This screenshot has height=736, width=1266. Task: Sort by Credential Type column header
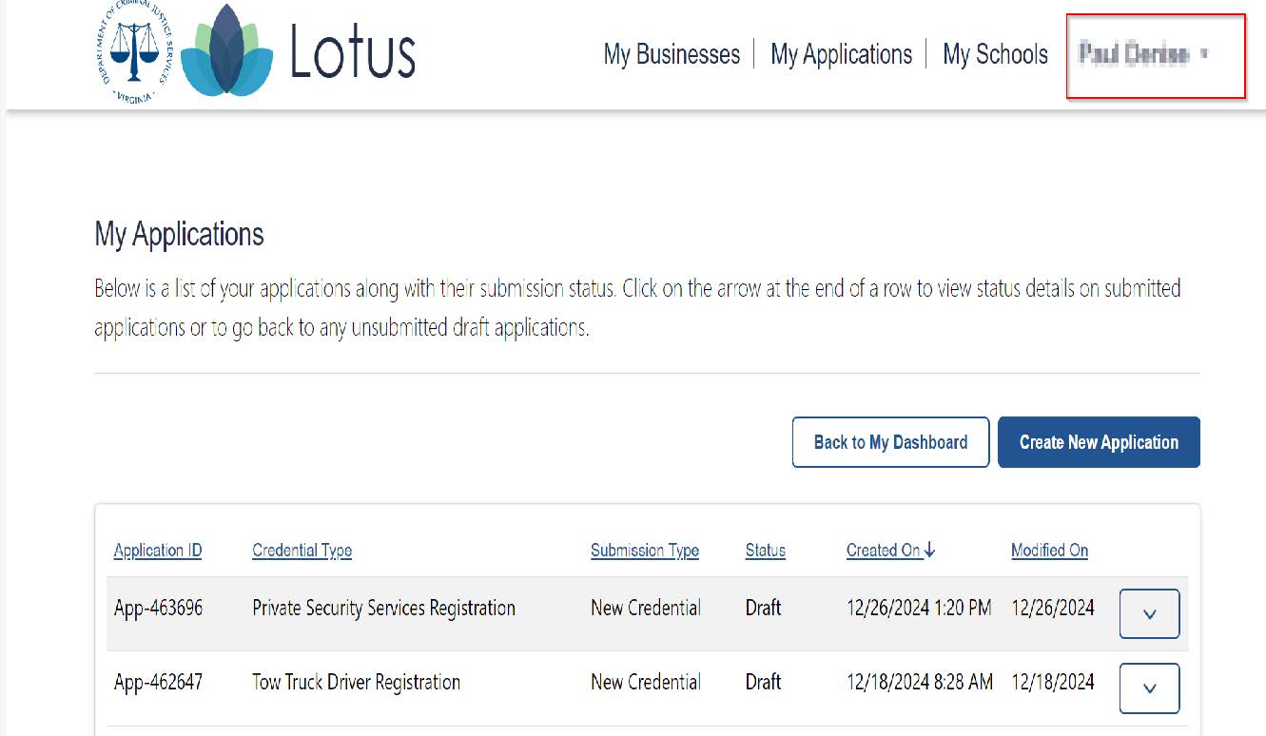point(302,551)
